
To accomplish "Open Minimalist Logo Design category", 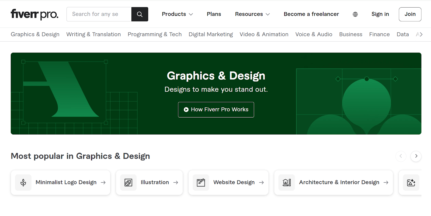I will click(x=61, y=183).
